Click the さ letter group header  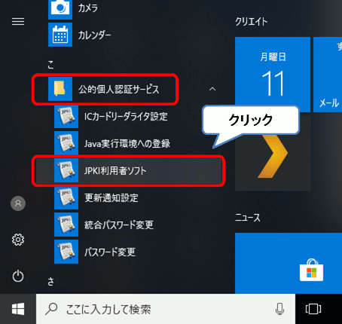pos(50,281)
